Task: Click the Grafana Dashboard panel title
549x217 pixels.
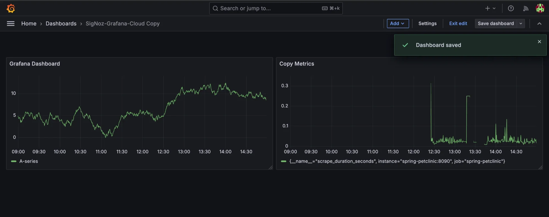Action: (x=35, y=64)
